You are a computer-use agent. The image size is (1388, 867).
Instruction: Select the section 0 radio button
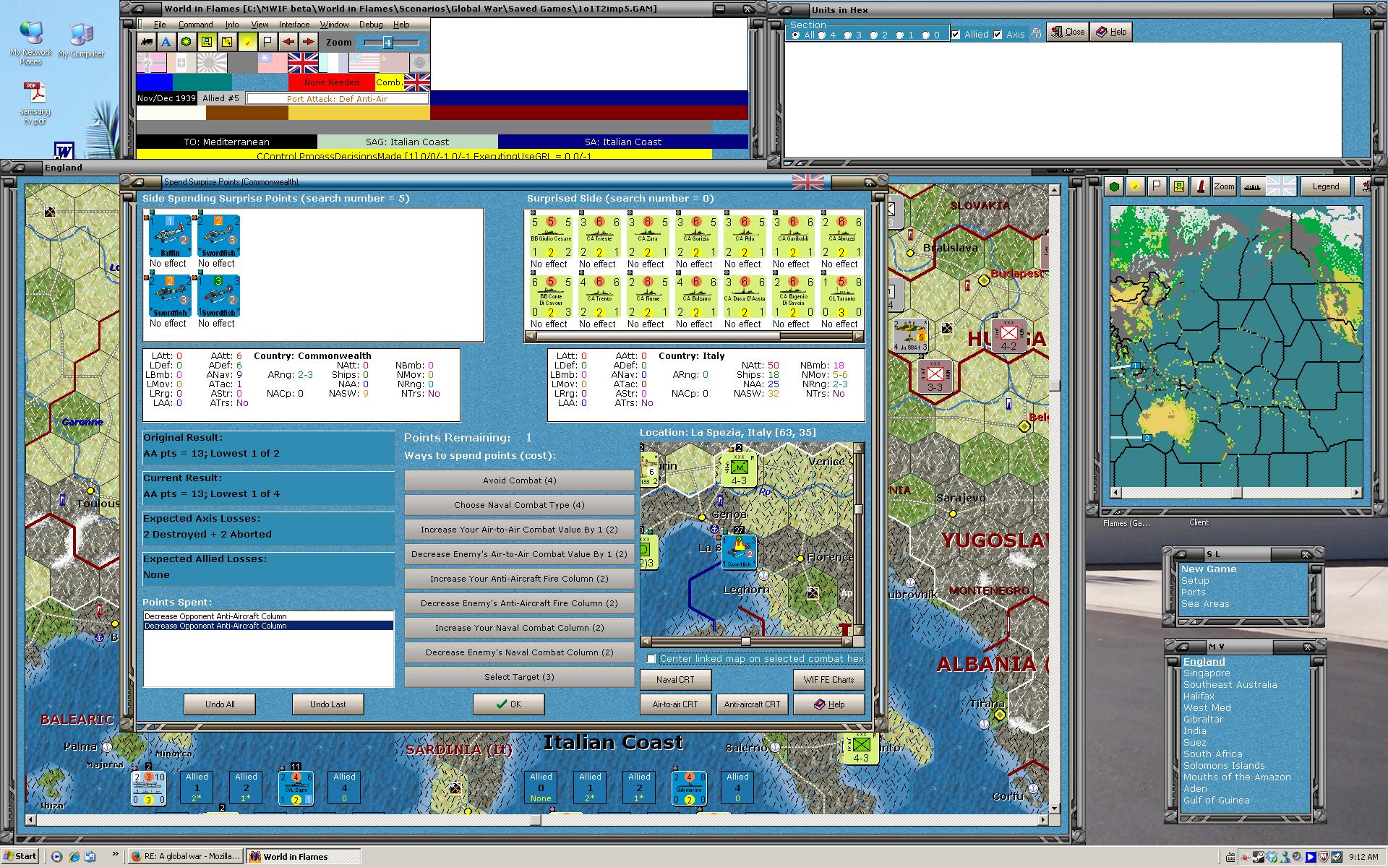926,35
